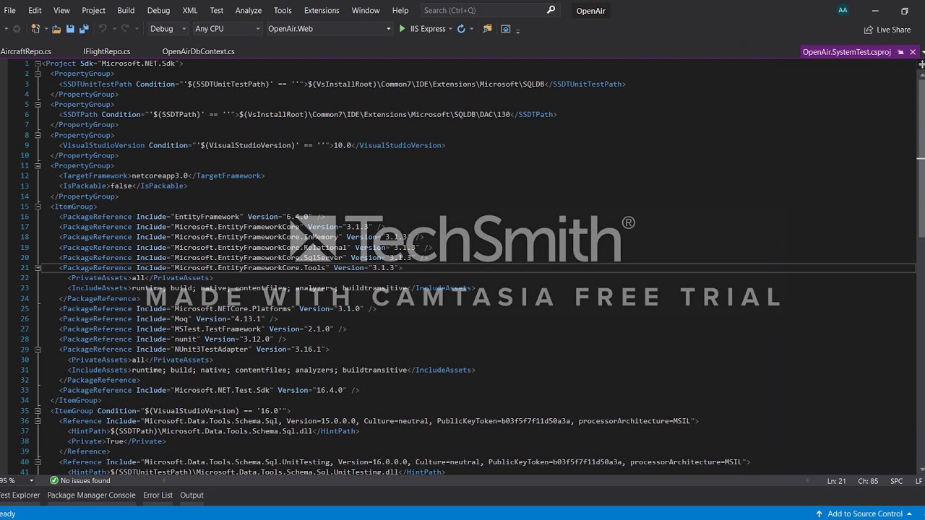Switch to the OpenAirDbContext.cs tab
The image size is (925, 520).
coord(198,51)
